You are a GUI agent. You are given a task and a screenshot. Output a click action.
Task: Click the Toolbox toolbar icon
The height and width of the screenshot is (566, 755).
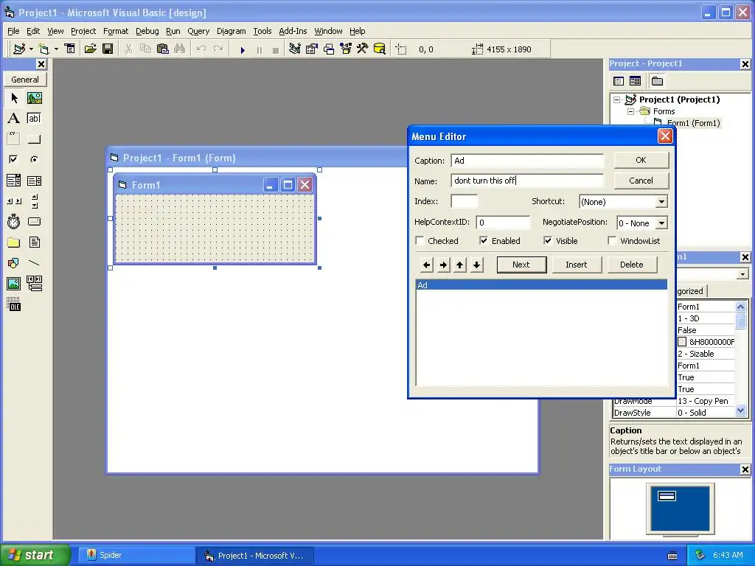click(x=363, y=49)
